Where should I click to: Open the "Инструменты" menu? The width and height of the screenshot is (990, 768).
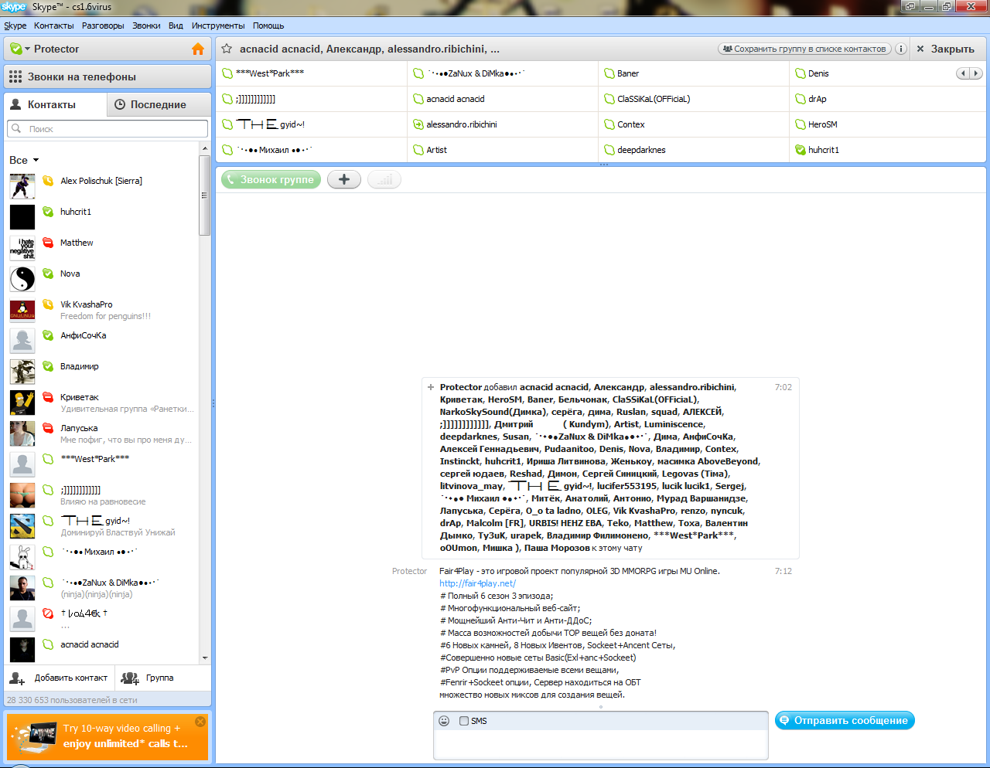(x=218, y=25)
